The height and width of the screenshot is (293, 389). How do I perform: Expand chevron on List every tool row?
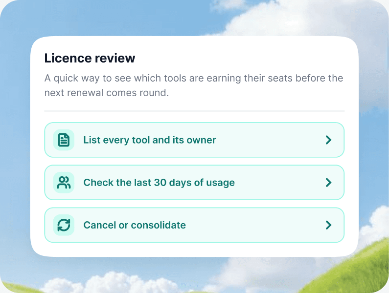pos(328,140)
